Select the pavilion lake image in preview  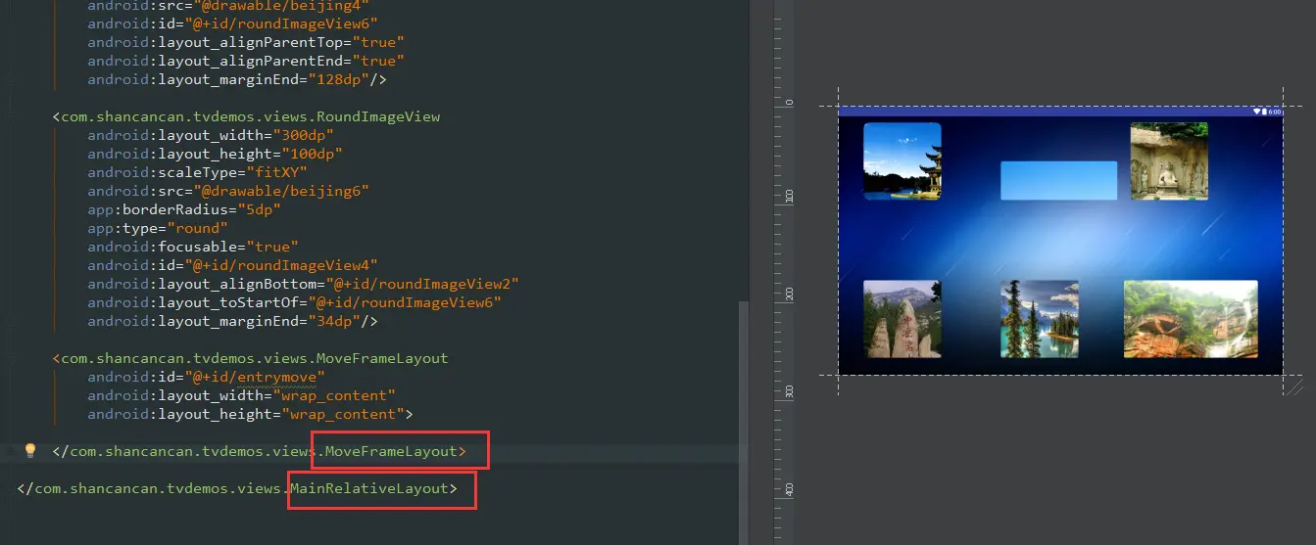(x=902, y=161)
